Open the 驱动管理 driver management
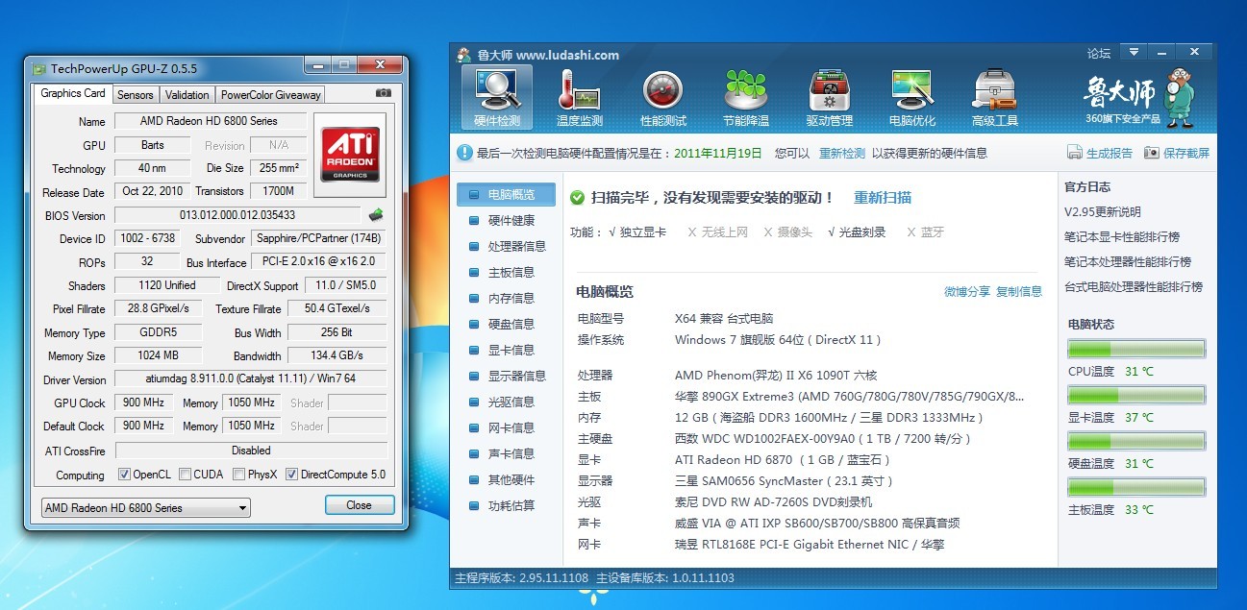1247x610 pixels. click(829, 98)
